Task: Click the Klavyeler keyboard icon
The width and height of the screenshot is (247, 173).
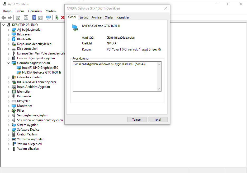Action: (x=14, y=101)
